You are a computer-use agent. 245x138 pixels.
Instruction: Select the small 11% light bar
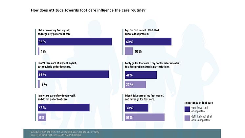[42, 117]
